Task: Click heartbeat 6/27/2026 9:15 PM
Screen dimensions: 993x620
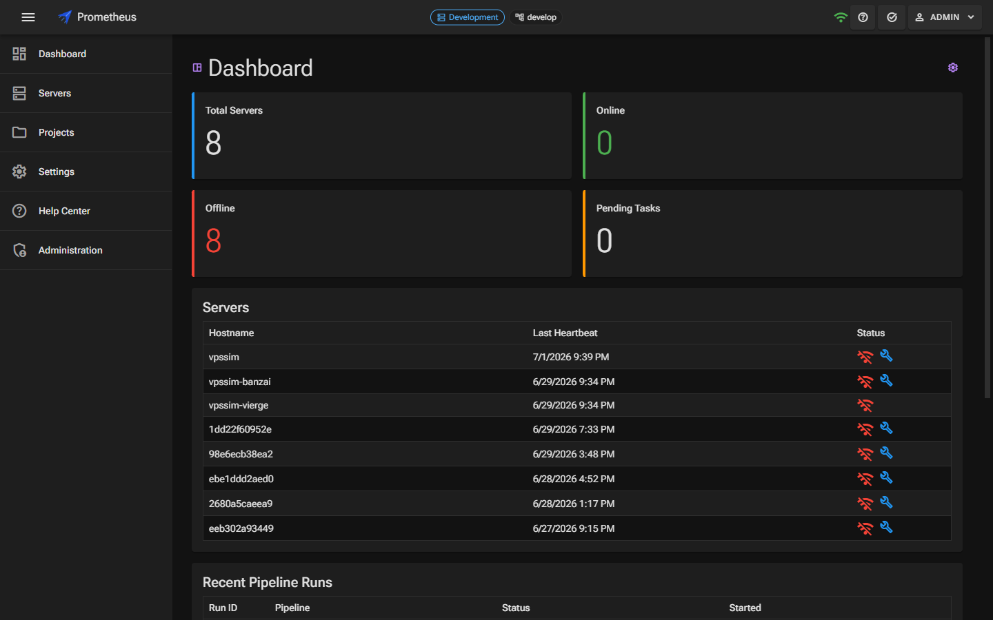Action: coord(574,528)
